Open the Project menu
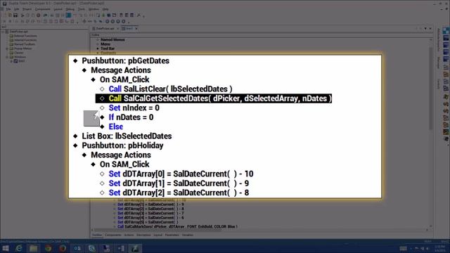This screenshot has height=253, width=450. click(27, 9)
